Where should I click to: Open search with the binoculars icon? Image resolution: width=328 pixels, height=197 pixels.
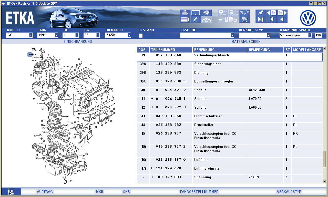[x=207, y=13]
